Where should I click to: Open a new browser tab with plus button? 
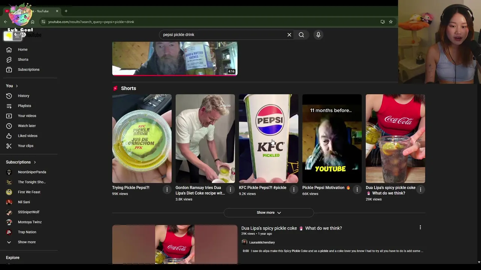pos(66,11)
